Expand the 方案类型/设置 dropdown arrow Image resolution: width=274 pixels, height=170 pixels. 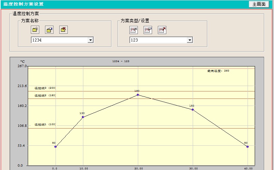click(x=190, y=40)
